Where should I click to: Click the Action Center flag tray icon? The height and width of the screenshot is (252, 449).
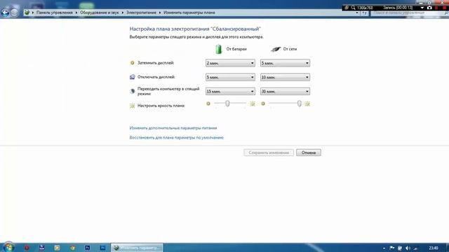pos(392,248)
